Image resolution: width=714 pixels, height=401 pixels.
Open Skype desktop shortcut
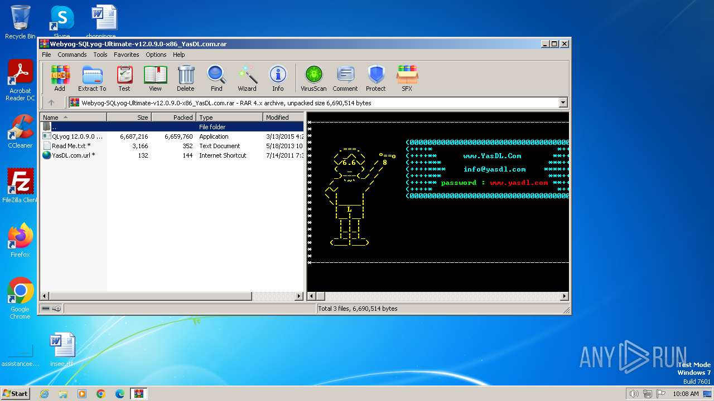point(61,22)
